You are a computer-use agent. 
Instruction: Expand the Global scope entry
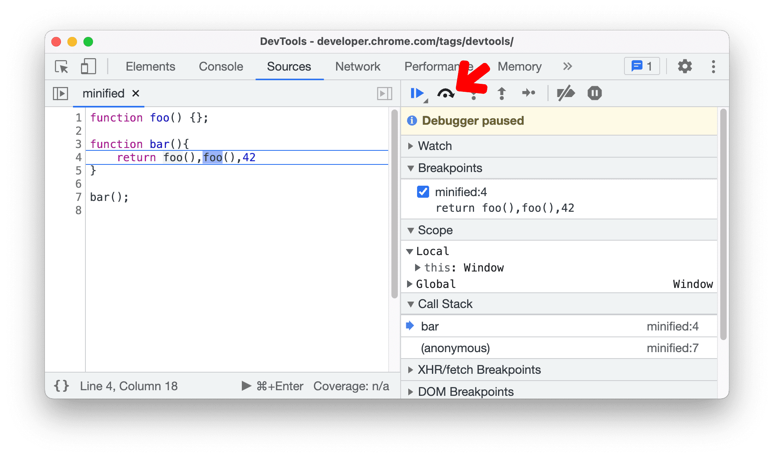tap(413, 284)
